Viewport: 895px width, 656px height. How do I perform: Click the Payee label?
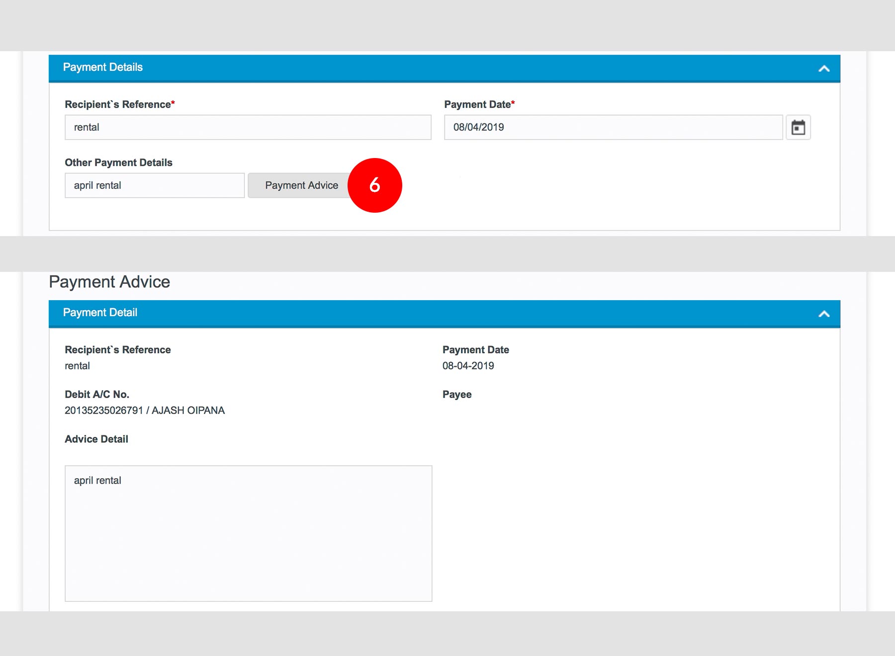[x=457, y=395]
